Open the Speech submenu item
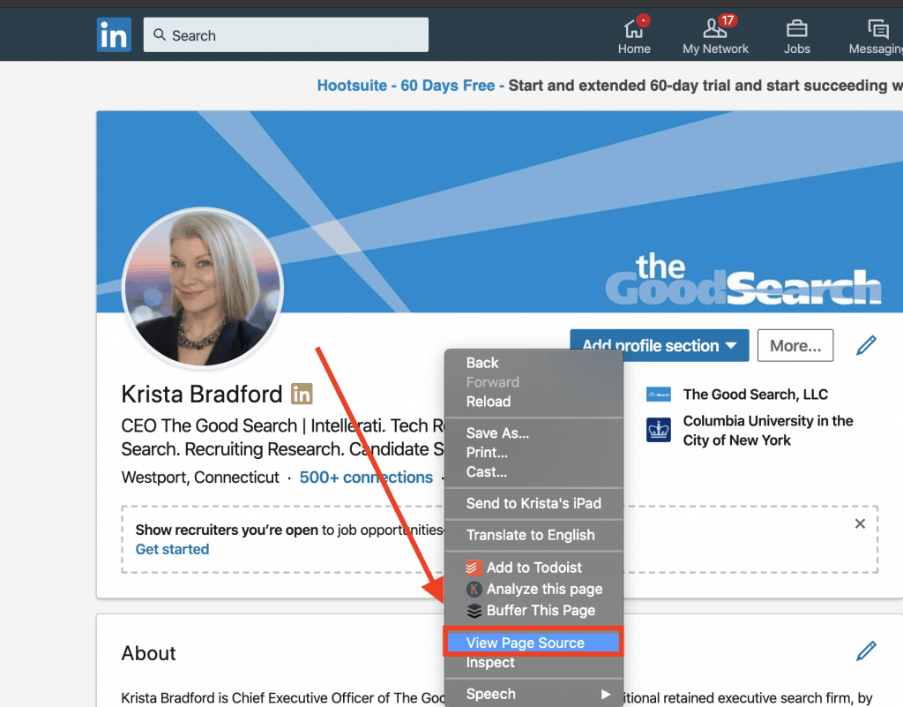Viewport: 903px width, 707px height. (x=534, y=694)
